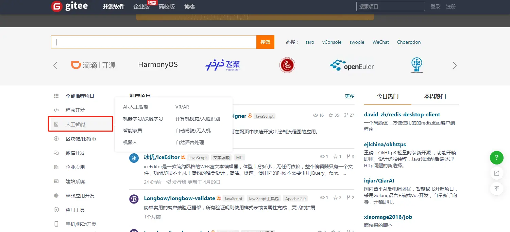Viewport: 510px width, 232px height.
Task: Switch to the 今日热门 tab
Action: click(x=388, y=96)
